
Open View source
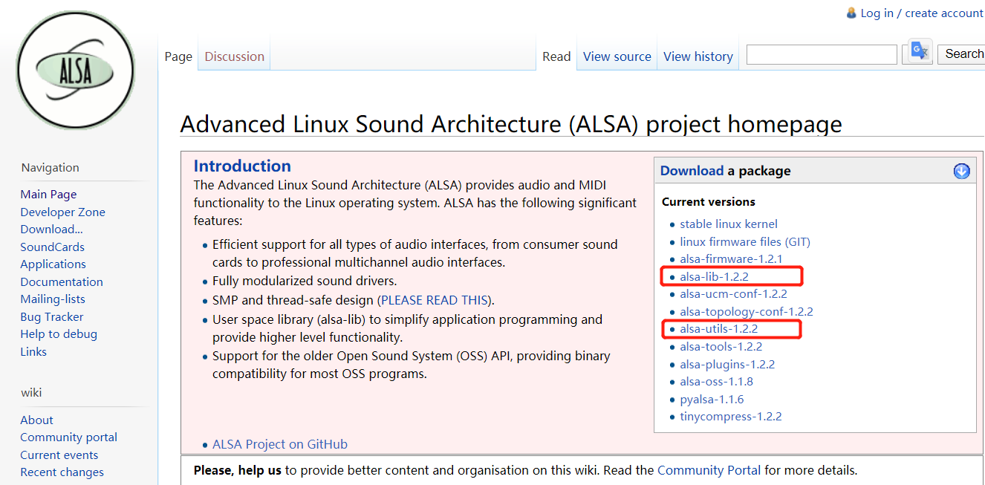point(617,56)
